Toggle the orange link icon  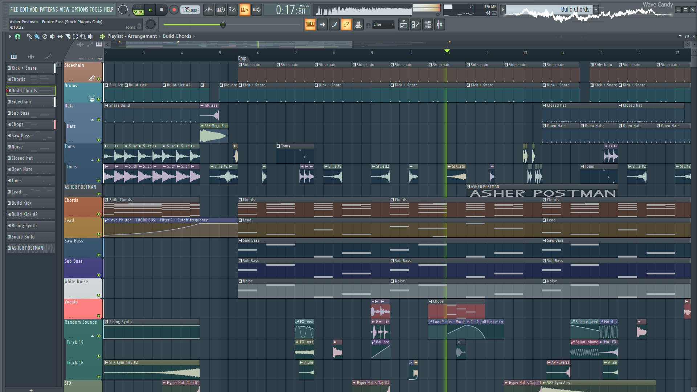(346, 25)
